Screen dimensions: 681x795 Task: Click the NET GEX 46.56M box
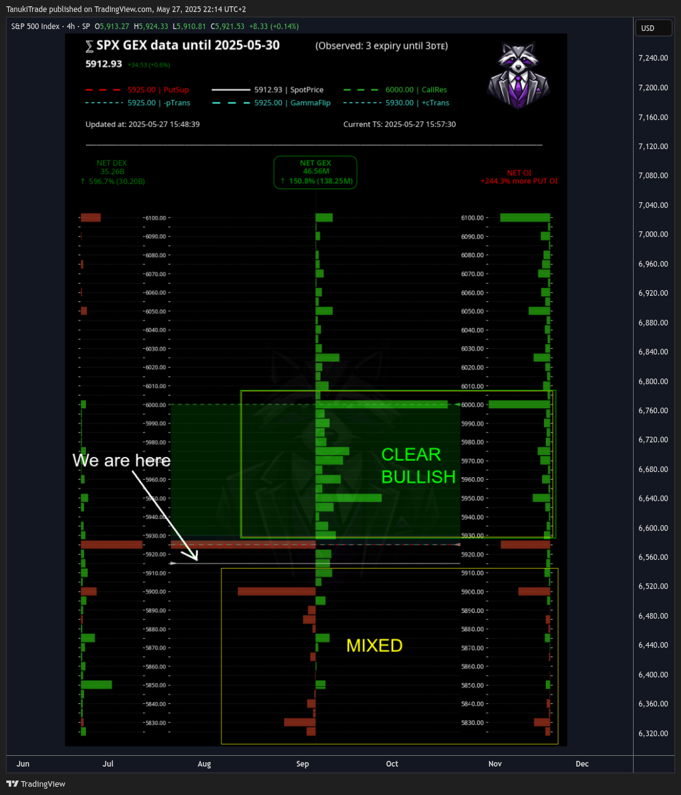tap(315, 173)
